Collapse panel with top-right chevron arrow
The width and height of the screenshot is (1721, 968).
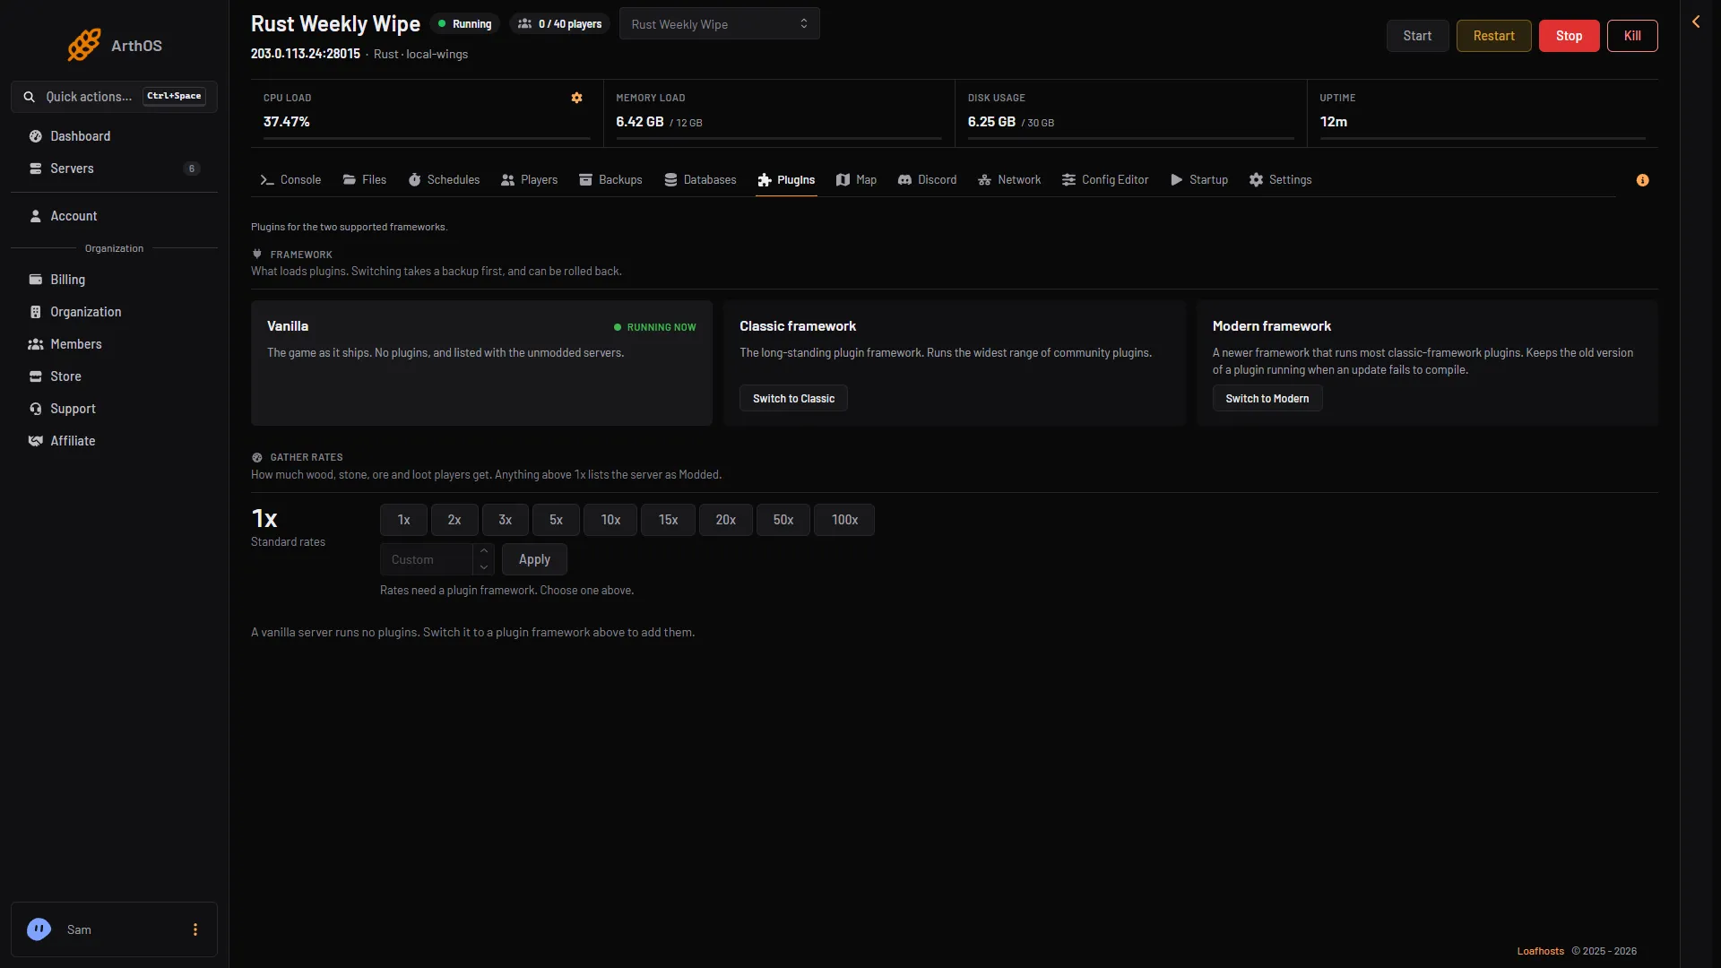pos(1696,22)
